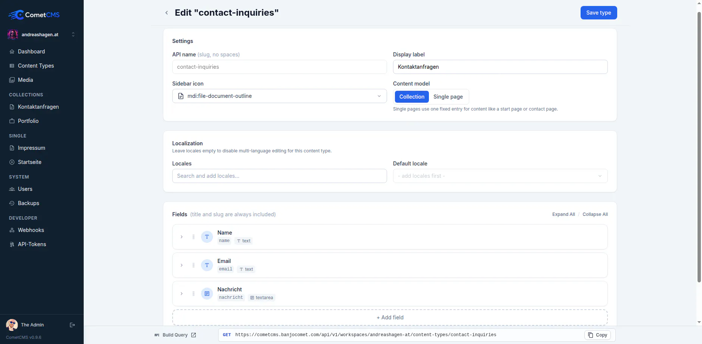Click the Add field button
This screenshot has width=702, height=344.
[390, 317]
